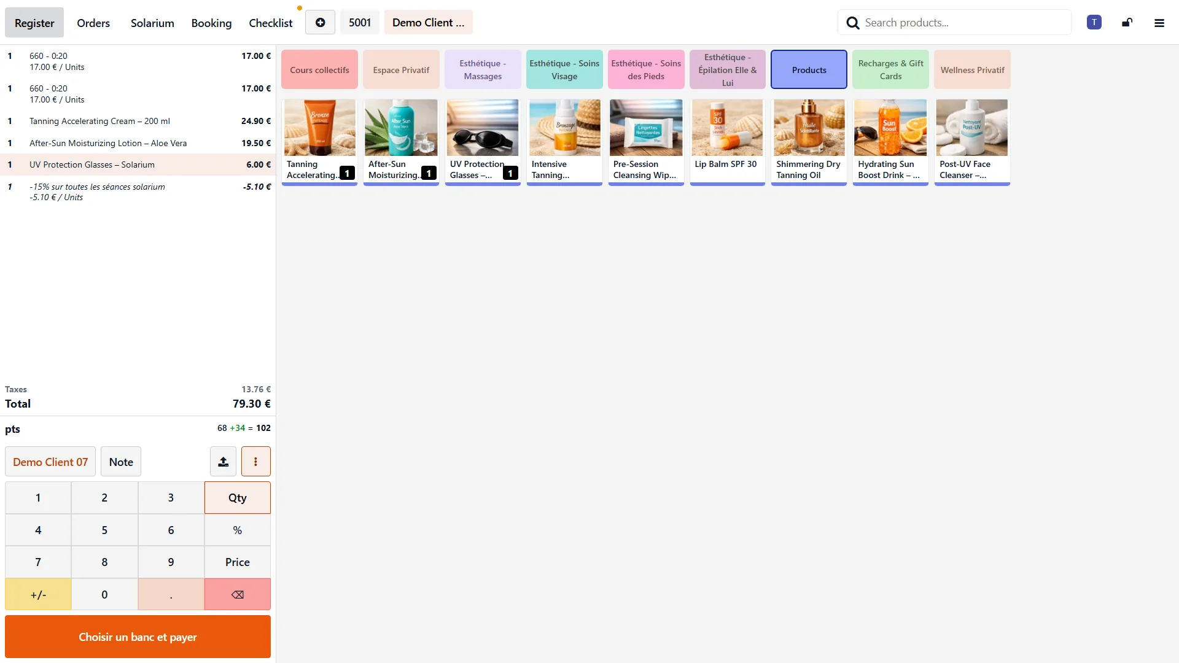Image resolution: width=1179 pixels, height=663 pixels.
Task: Tap numpad key 4
Action: [38, 530]
